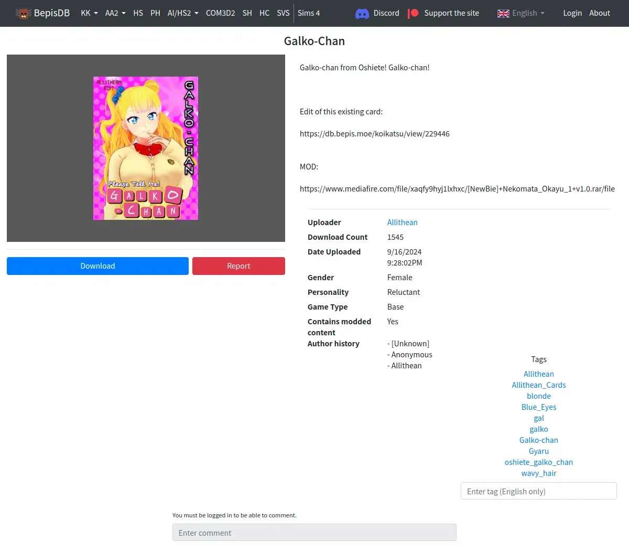Click the BepisDB brand name
Viewport: 629px width, 552px height.
click(x=52, y=13)
